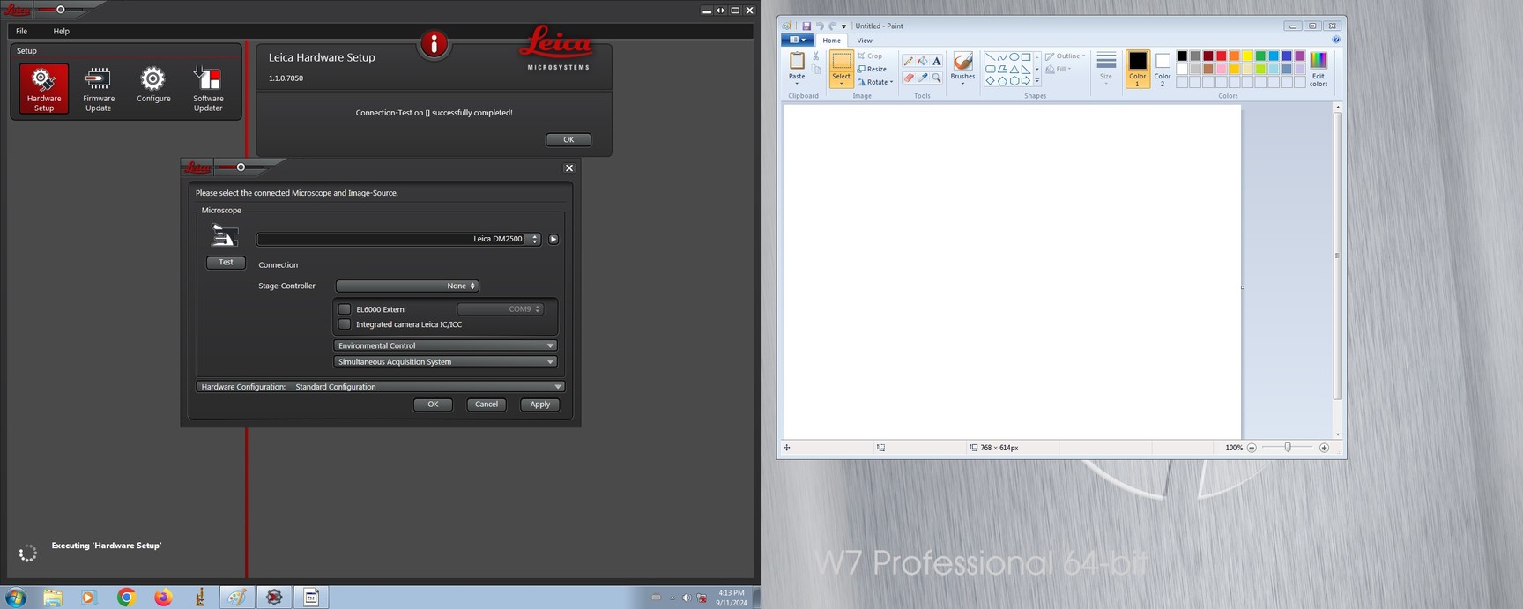Screen dimensions: 1523x609
Task: Open the Stage-Controller dropdown
Action: point(407,286)
